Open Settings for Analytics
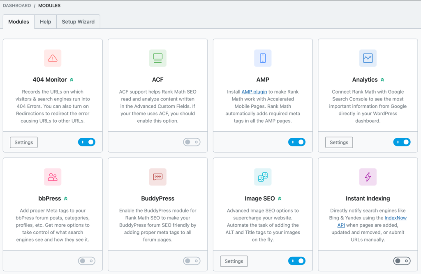This screenshot has width=421, height=274. tap(339, 142)
